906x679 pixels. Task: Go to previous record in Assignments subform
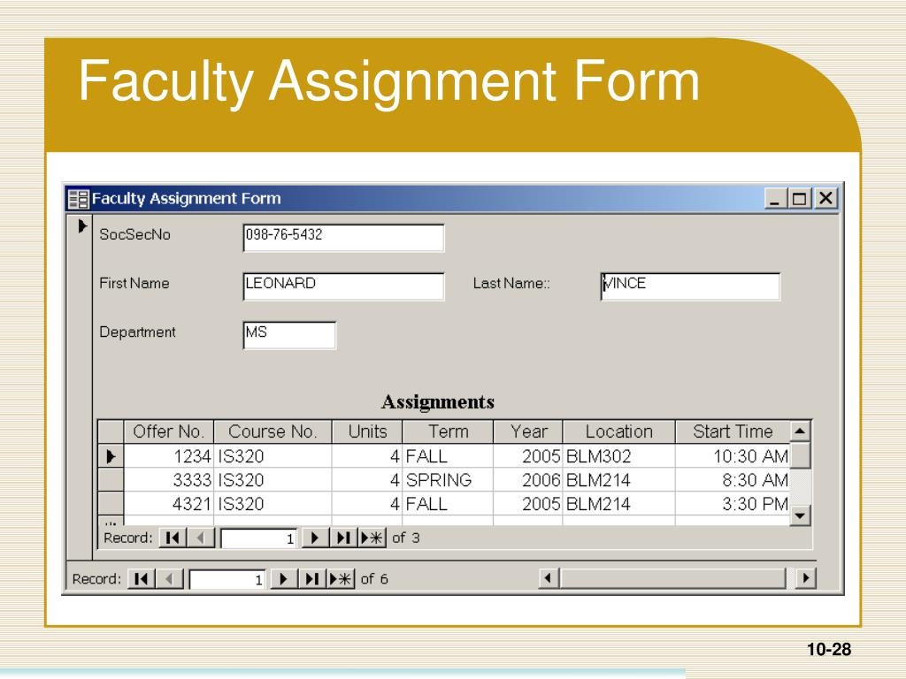coord(201,538)
